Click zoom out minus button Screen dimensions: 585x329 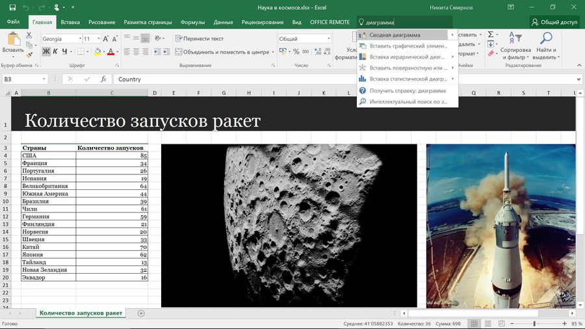coord(512,323)
